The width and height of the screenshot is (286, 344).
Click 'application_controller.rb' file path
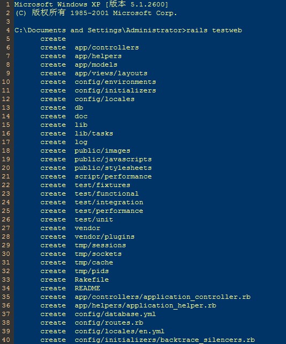pos(163,297)
